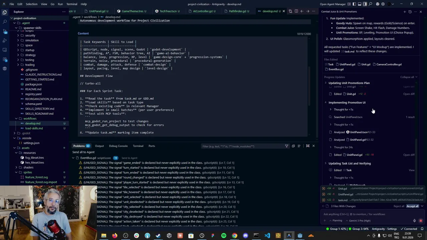Toggle UnitPanel.gd change checkbox in changes list
Image resolution: width=427 pixels, height=240 pixels.
click(323, 194)
